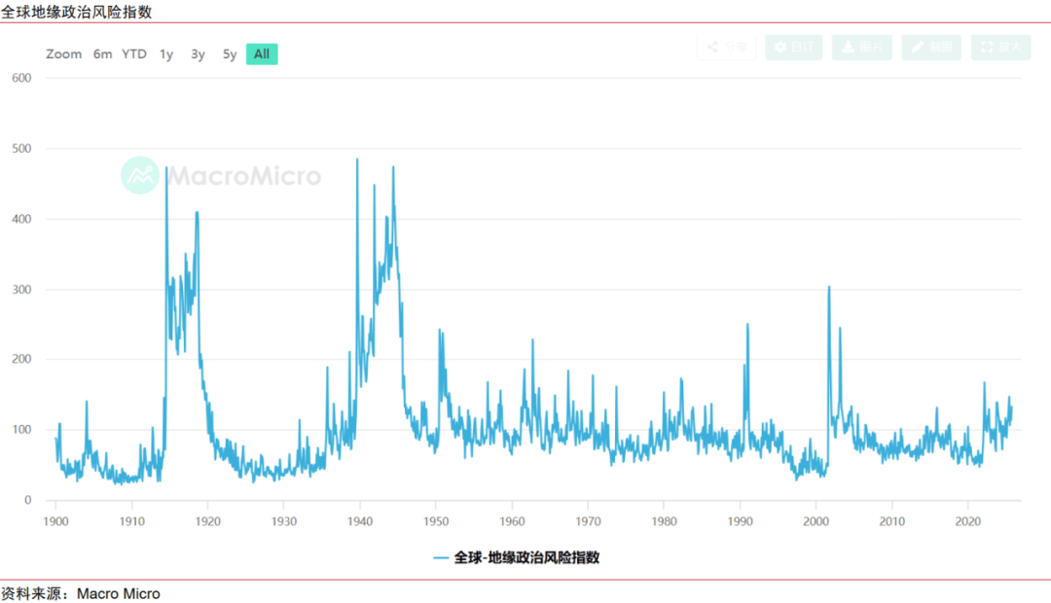Image resolution: width=1051 pixels, height=603 pixels.
Task: Choose the 3y zoom range
Action: (x=198, y=54)
